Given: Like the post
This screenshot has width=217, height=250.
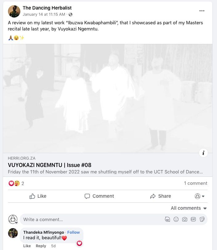Looking at the screenshot, I should point(38,196).
